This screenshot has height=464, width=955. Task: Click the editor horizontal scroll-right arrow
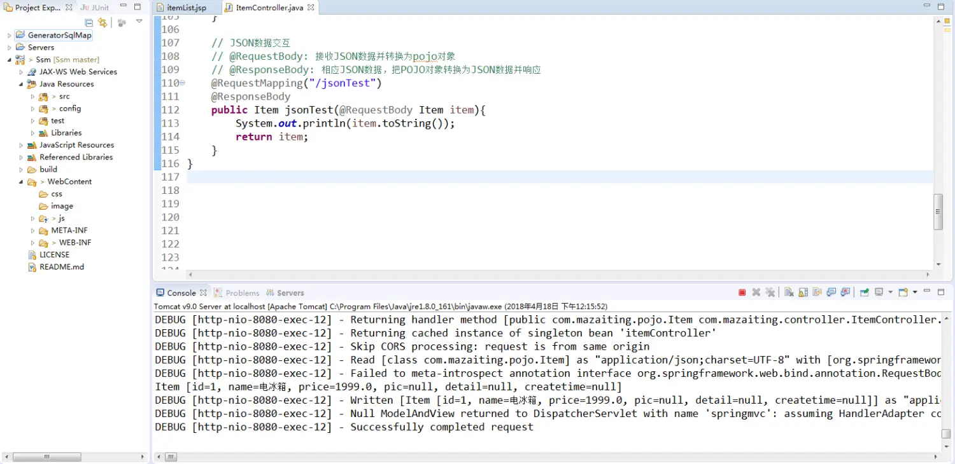[x=928, y=275]
